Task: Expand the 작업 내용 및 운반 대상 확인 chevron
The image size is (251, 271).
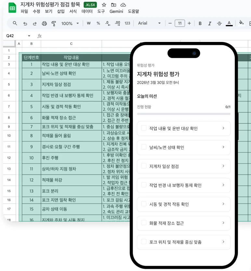Action: (x=223, y=128)
